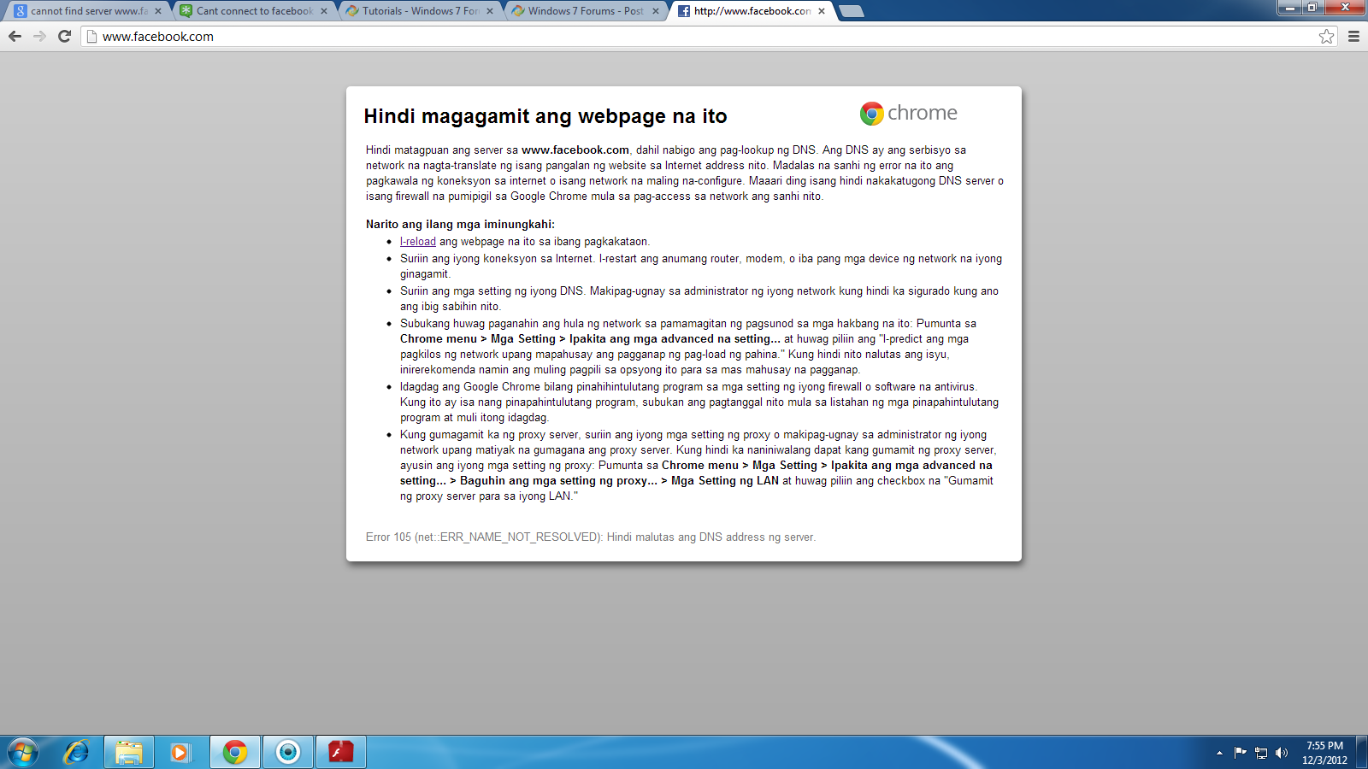Close the 'Windows 7 Forums - Post' tab

point(656,11)
